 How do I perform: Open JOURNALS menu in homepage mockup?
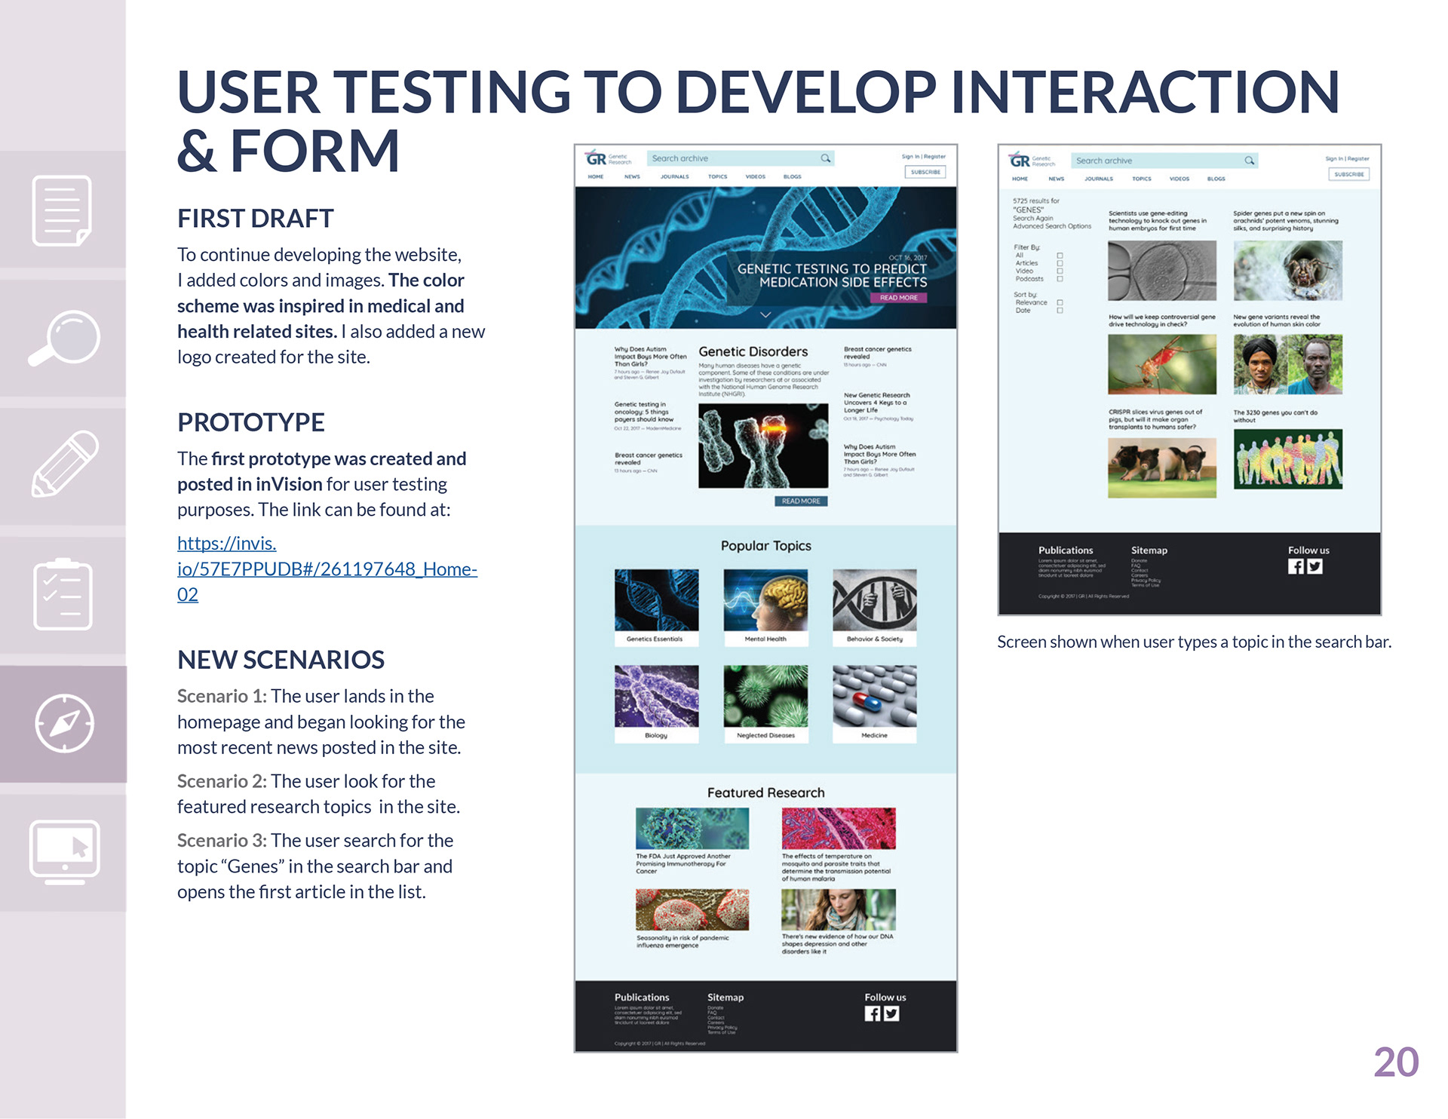(x=674, y=176)
